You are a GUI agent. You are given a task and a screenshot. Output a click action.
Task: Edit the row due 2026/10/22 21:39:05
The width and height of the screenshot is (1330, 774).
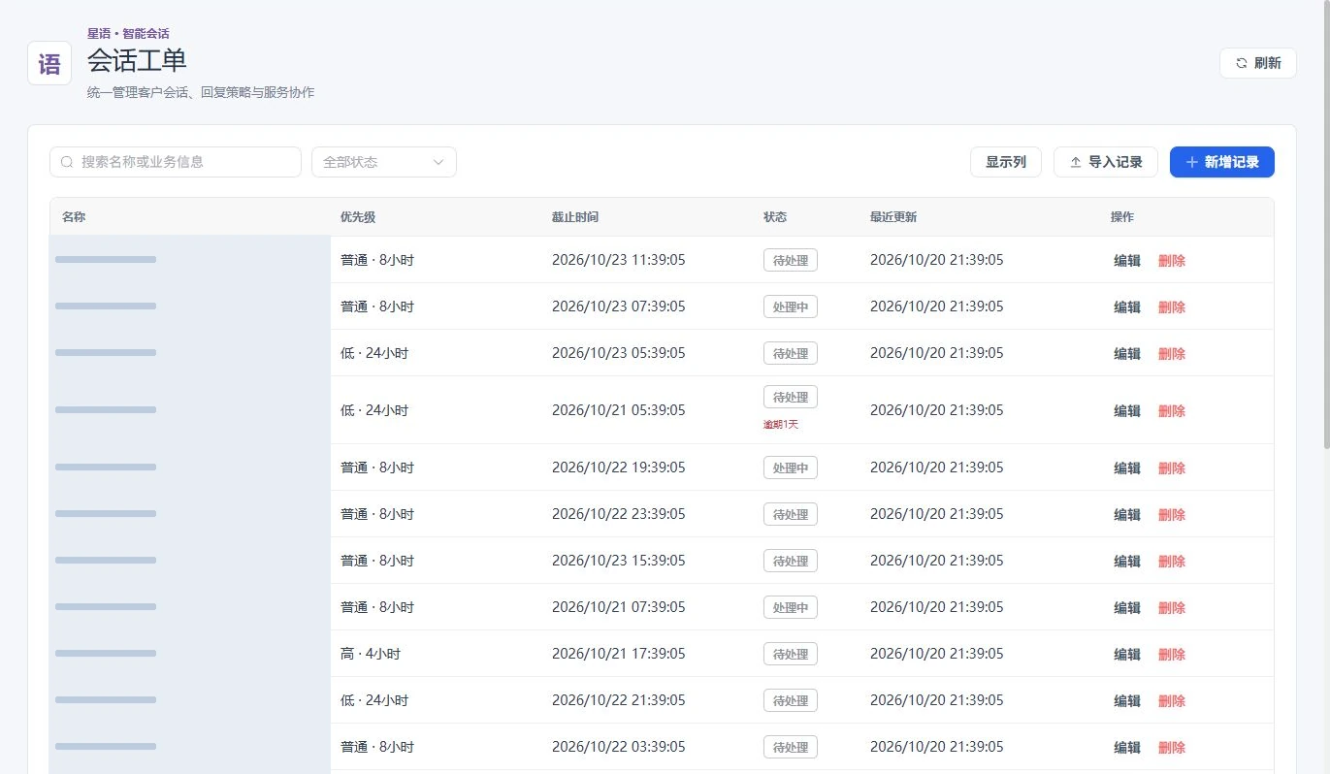(x=1127, y=701)
